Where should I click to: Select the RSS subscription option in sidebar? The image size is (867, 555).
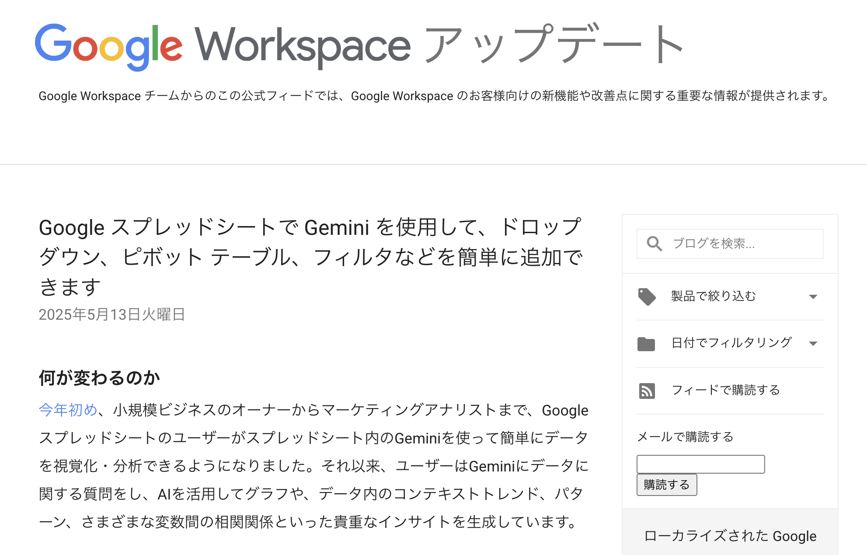pyautogui.click(x=724, y=390)
